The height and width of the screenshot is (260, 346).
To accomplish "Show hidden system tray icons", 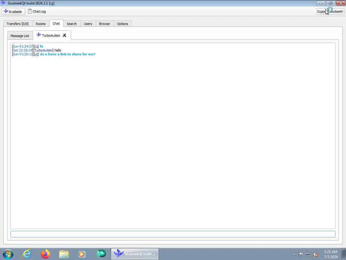I will click(x=294, y=255).
